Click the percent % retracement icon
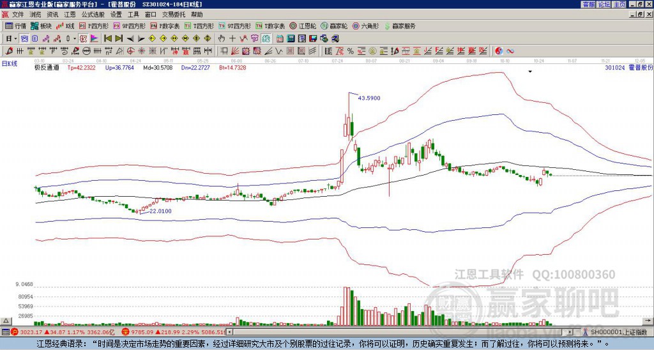The height and width of the screenshot is (350, 654). tap(351, 51)
